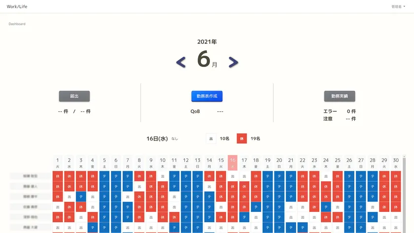Image resolution: width=414 pixels, height=233 pixels.
Task: Go to the next month arrow
Action: 233,62
